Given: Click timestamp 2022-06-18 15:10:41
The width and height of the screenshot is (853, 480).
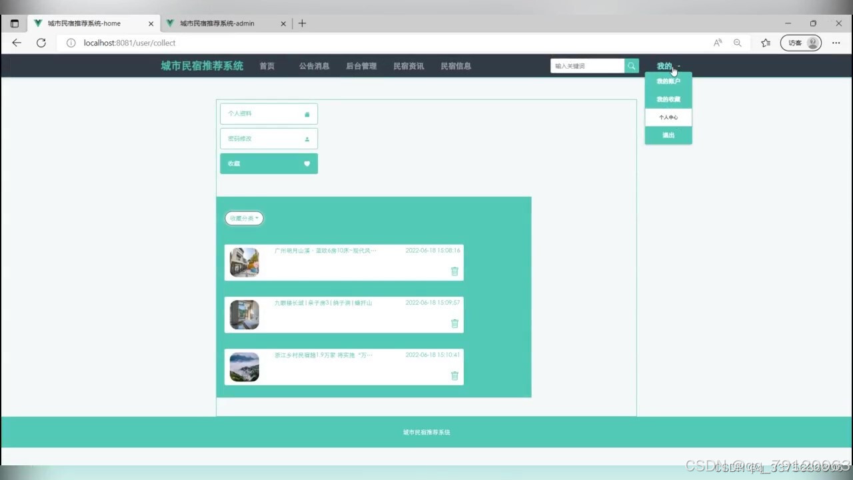Looking at the screenshot, I should [x=432, y=355].
